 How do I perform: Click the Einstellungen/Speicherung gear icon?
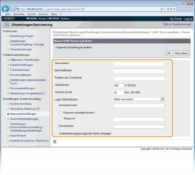coord(7,25)
